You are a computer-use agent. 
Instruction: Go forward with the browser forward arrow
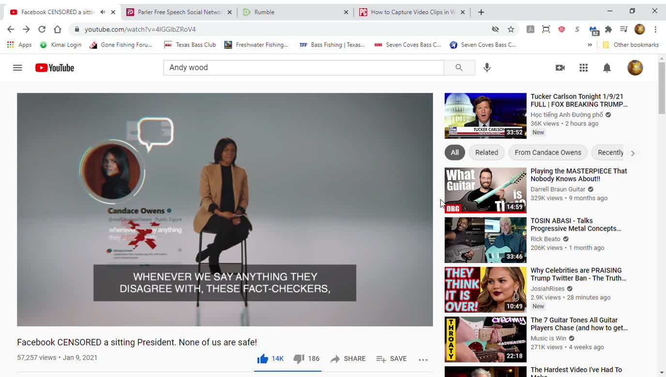click(26, 29)
